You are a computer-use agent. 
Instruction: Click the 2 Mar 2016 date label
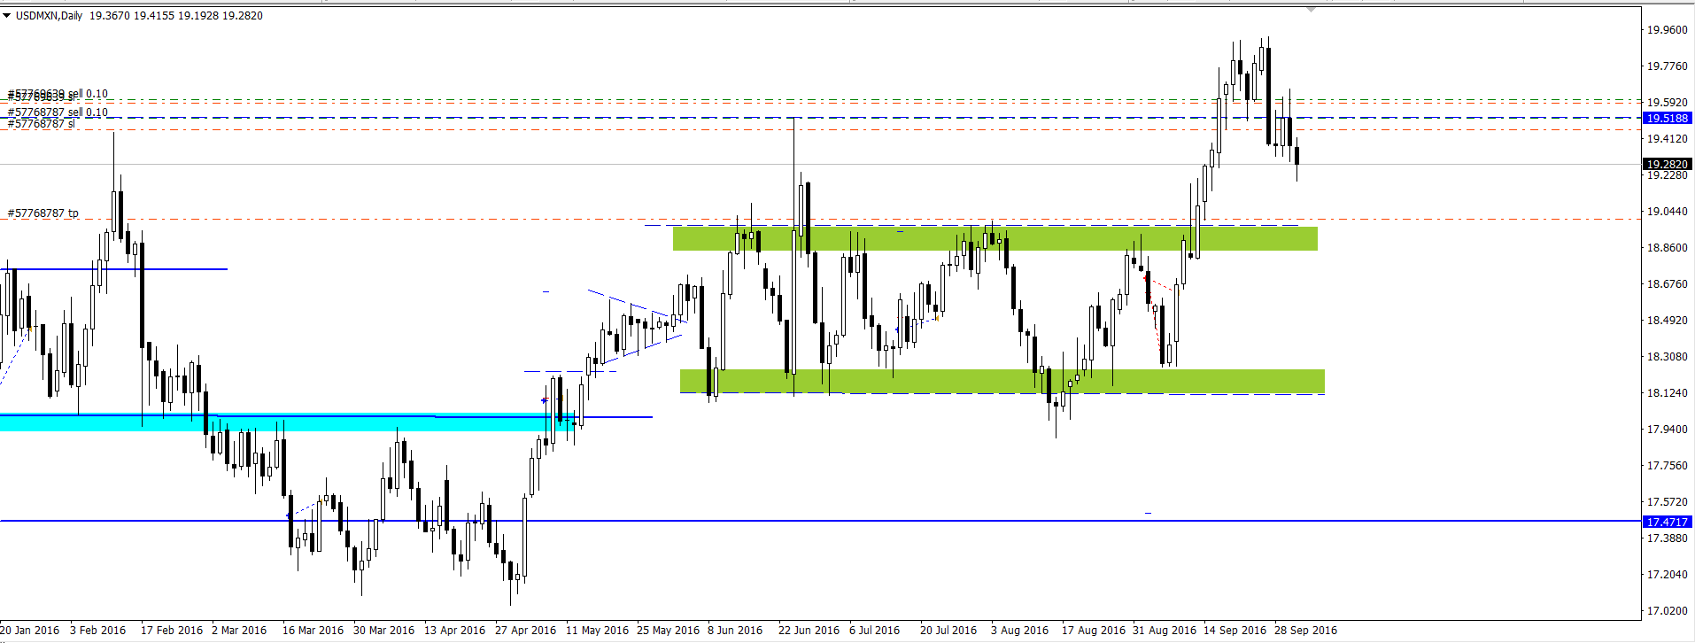[239, 631]
